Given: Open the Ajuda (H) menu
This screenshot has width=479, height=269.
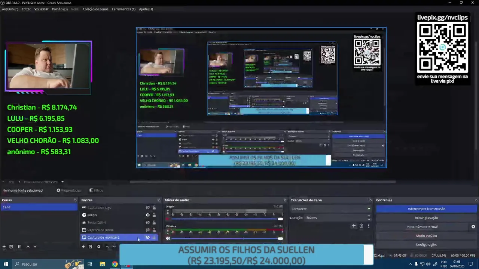Looking at the screenshot, I should click(x=146, y=9).
